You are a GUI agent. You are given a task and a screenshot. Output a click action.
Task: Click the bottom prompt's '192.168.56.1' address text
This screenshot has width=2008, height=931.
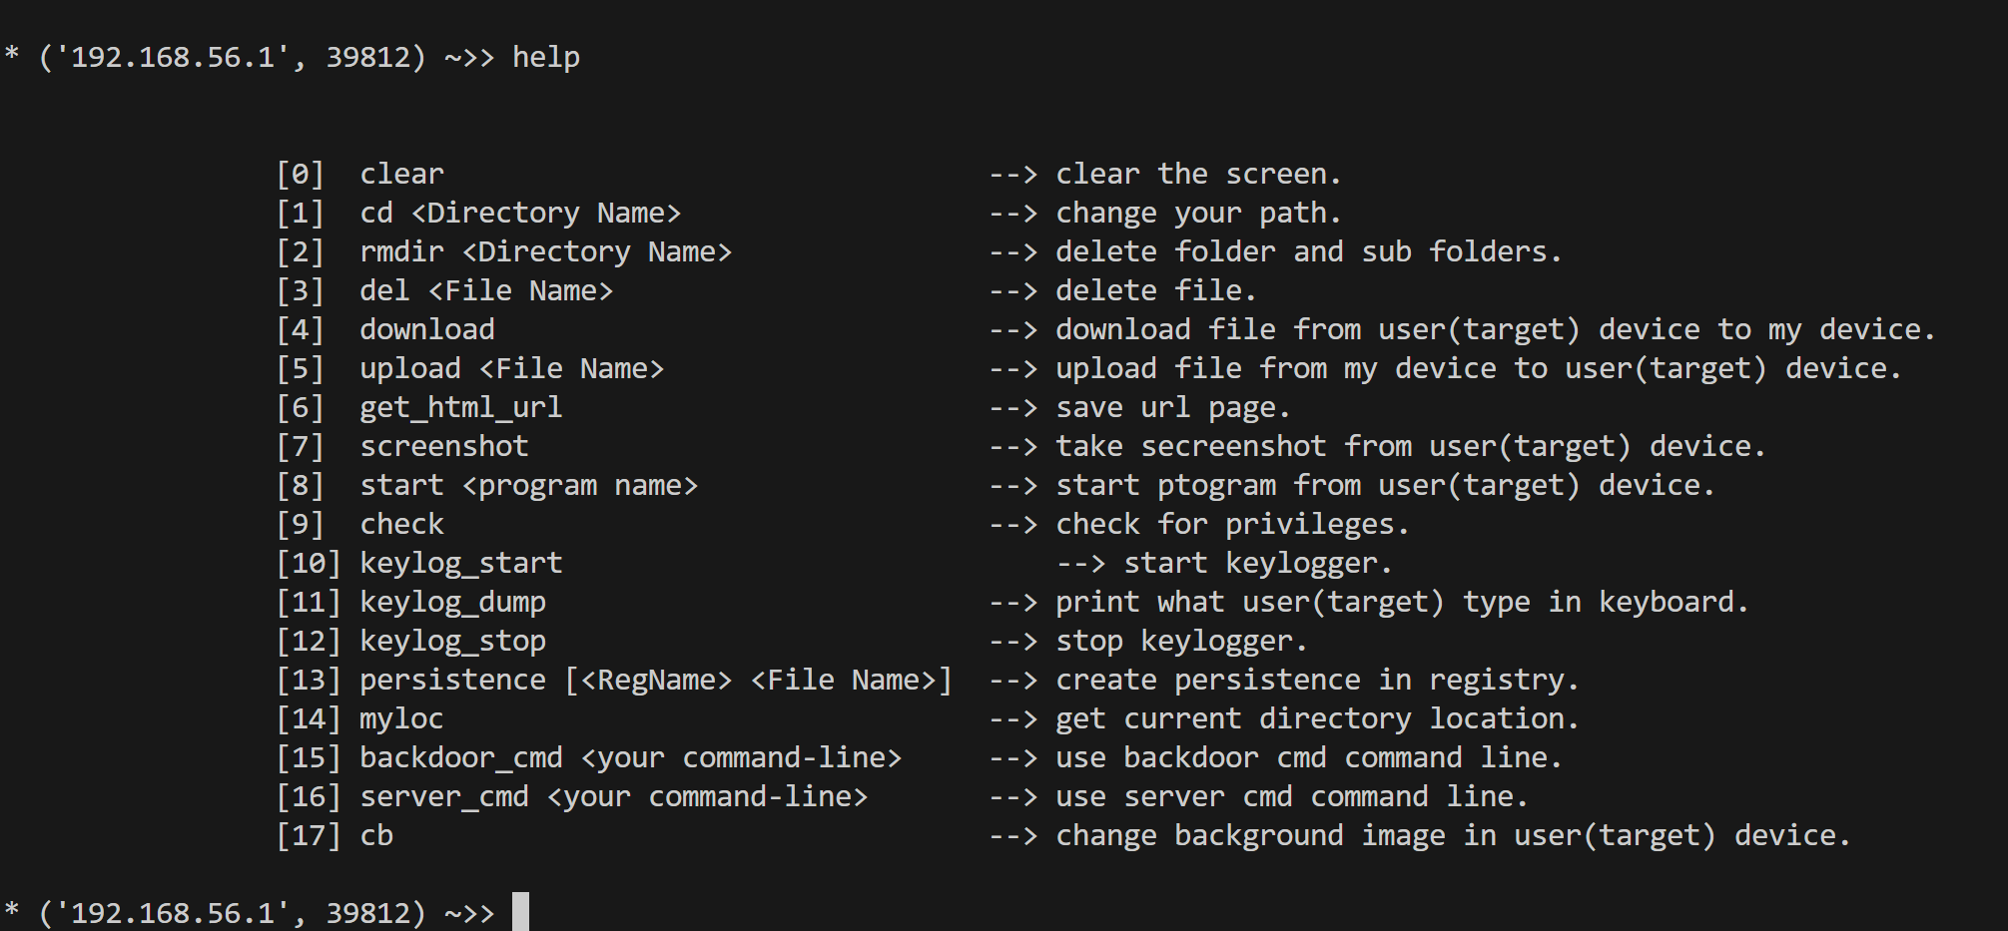pyautogui.click(x=173, y=913)
